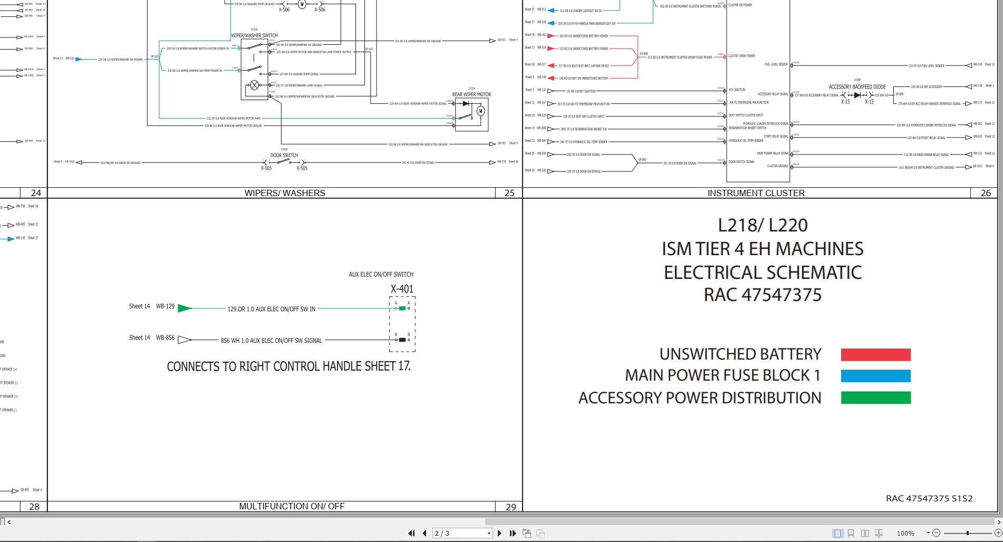Open the previous view navigation icon

click(x=527, y=533)
